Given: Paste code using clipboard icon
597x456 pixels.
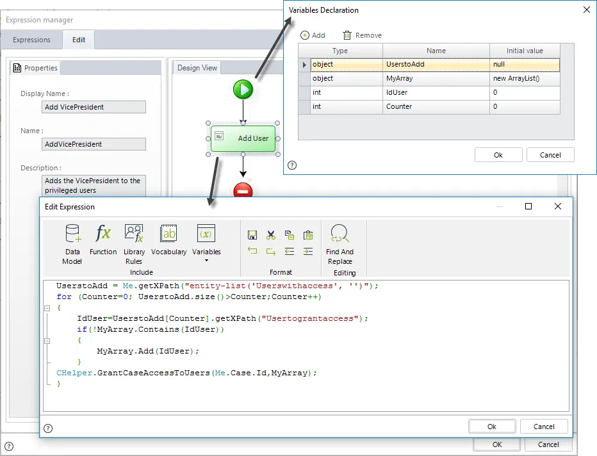Looking at the screenshot, I should coord(308,235).
